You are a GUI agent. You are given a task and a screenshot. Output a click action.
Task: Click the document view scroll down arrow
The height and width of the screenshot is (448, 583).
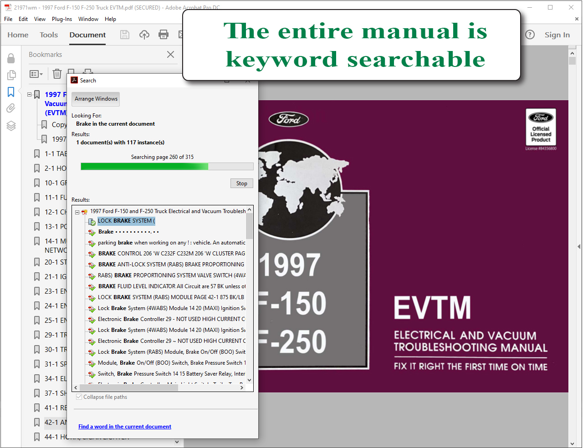pyautogui.click(x=572, y=443)
